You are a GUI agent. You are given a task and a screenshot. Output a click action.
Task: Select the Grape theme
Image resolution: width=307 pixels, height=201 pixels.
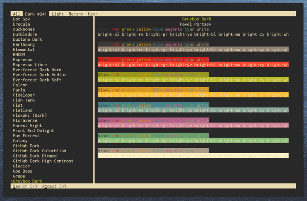point(19,176)
